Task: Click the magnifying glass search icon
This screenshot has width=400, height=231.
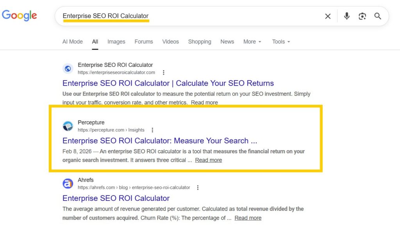Action: [378, 16]
